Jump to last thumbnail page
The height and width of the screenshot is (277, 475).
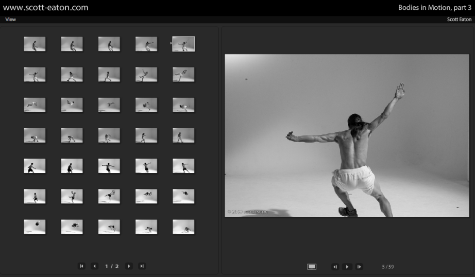tap(142, 266)
